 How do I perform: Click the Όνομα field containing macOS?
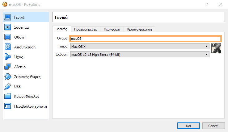click(x=146, y=39)
